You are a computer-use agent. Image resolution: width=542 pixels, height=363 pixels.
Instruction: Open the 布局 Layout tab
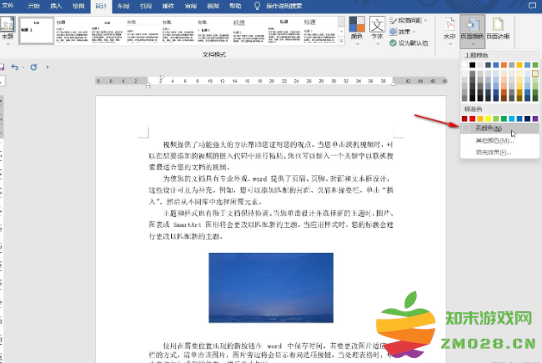[123, 6]
